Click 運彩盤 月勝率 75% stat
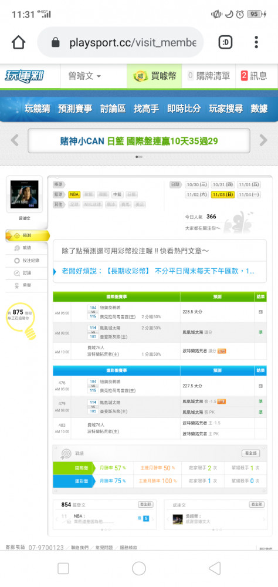This screenshot has width=278, height=587. point(113,481)
